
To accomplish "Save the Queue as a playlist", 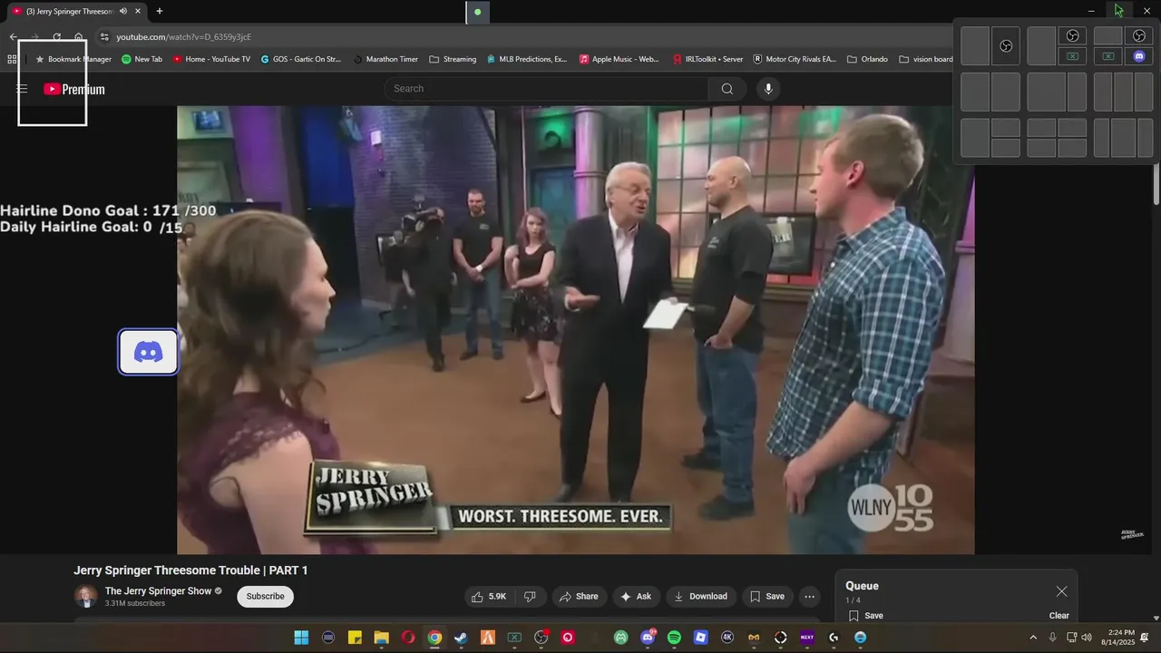I will click(866, 616).
